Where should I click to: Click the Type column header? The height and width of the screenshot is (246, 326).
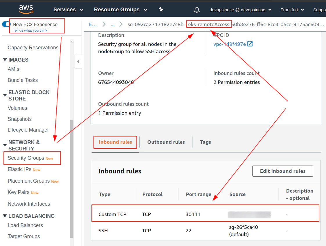point(105,194)
